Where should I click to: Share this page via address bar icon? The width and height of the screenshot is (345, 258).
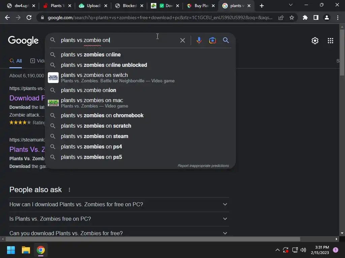tap(281, 17)
